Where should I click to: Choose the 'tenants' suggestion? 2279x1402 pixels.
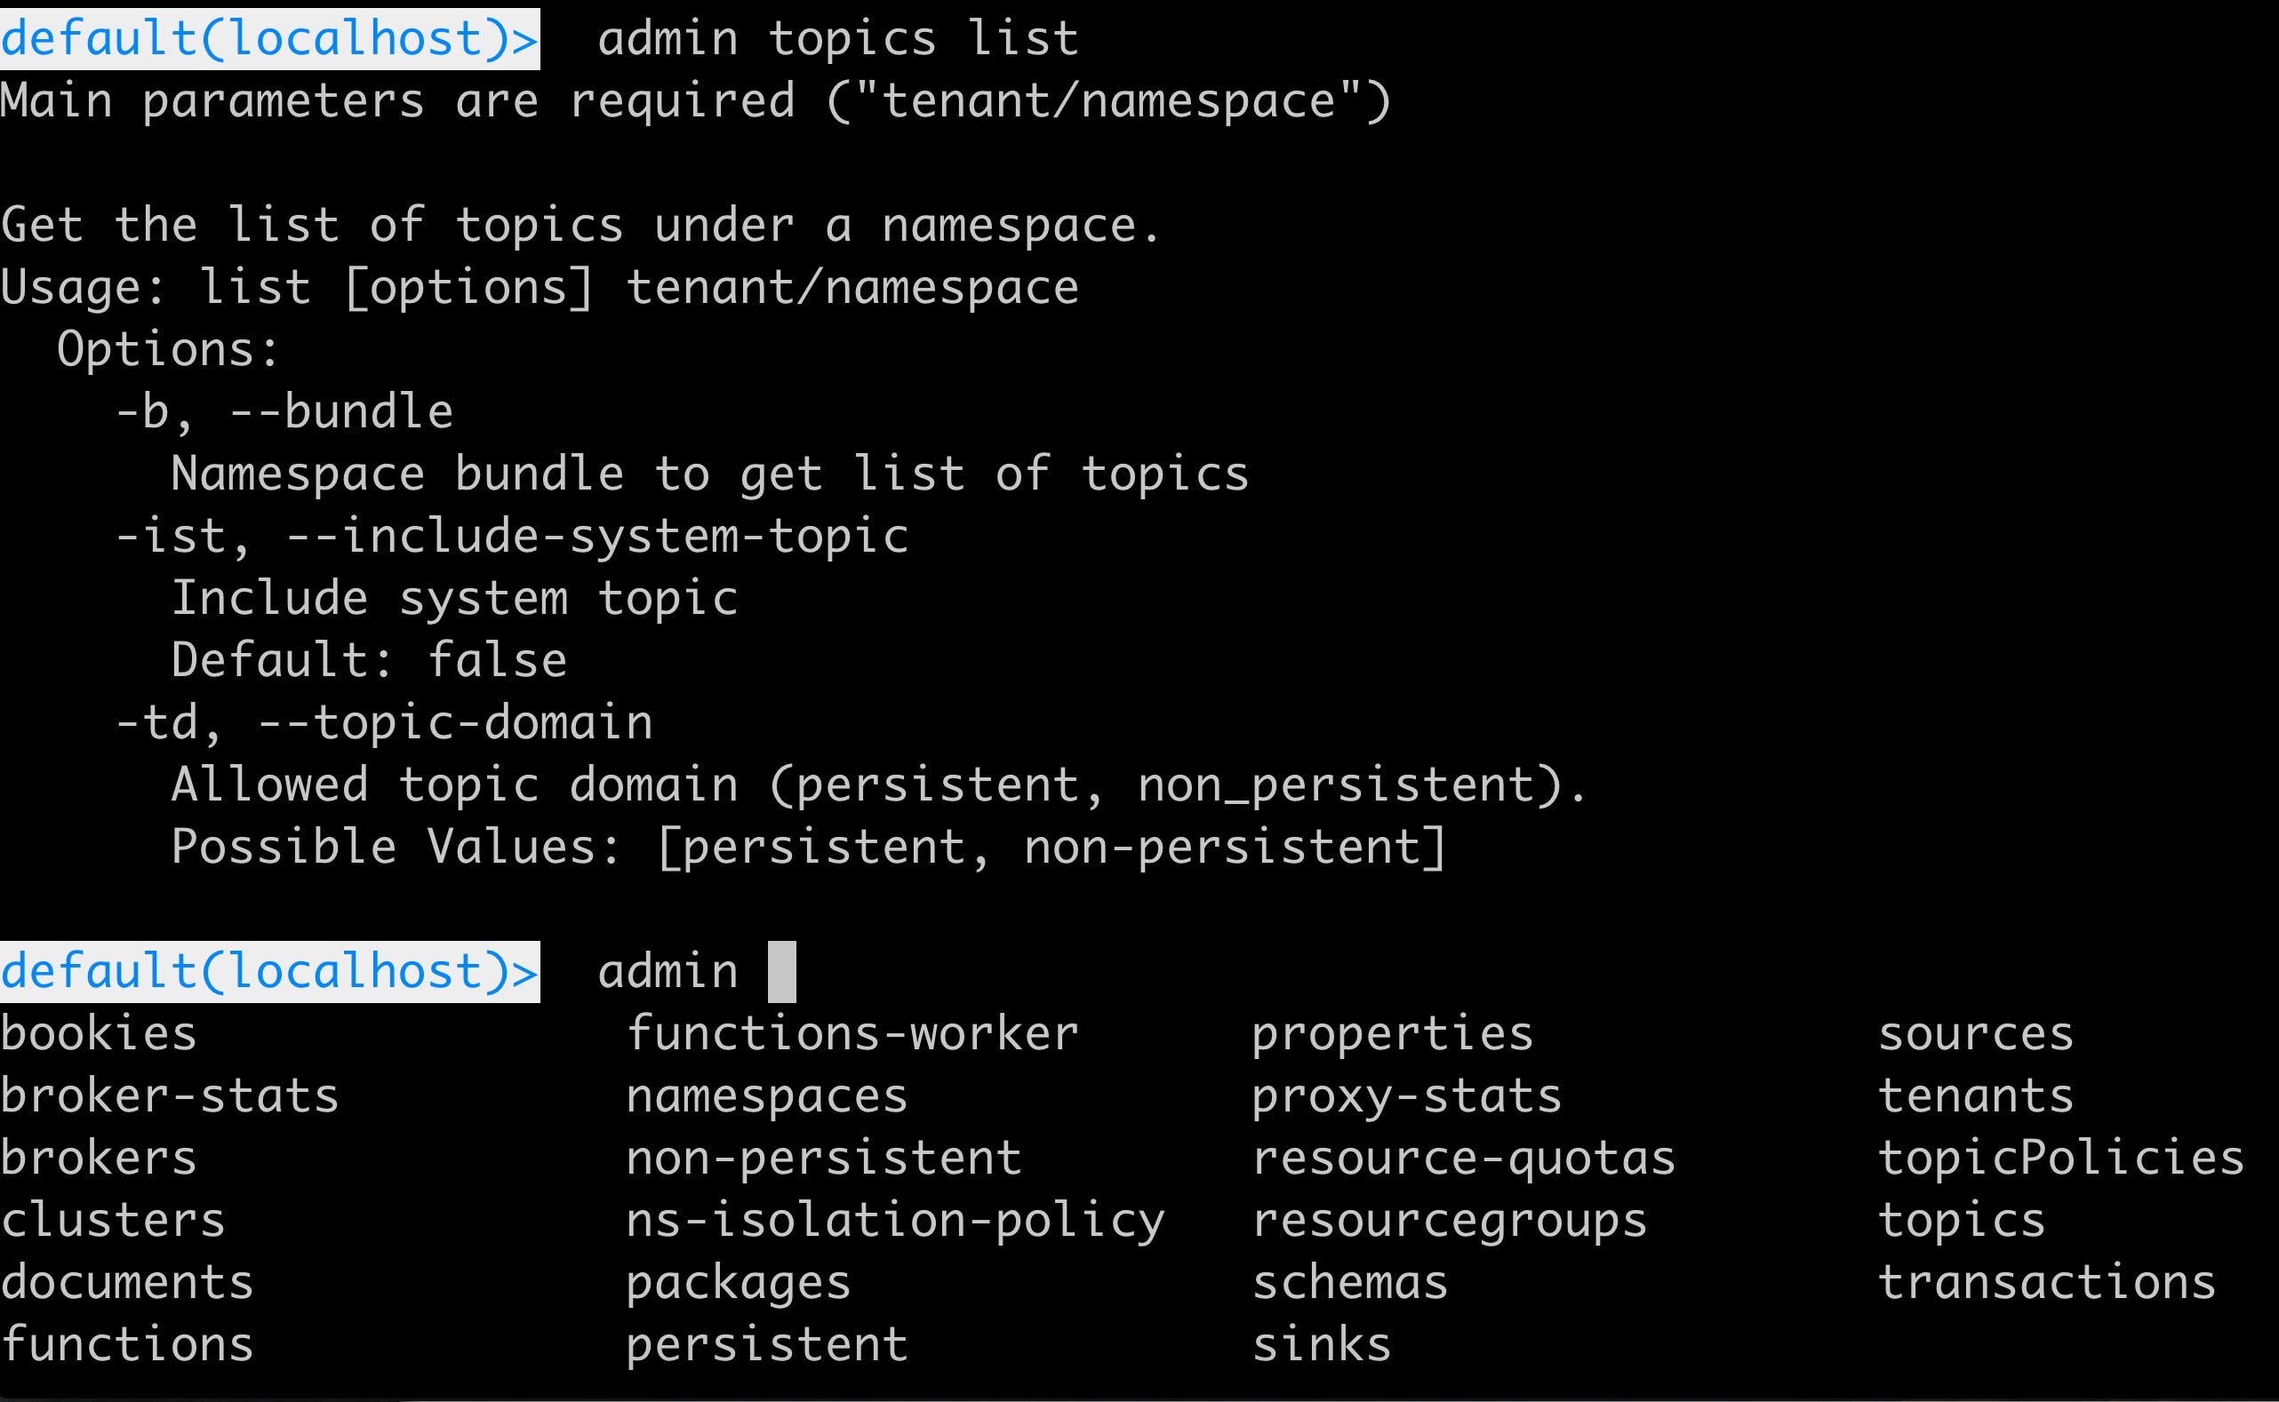click(x=1976, y=1096)
